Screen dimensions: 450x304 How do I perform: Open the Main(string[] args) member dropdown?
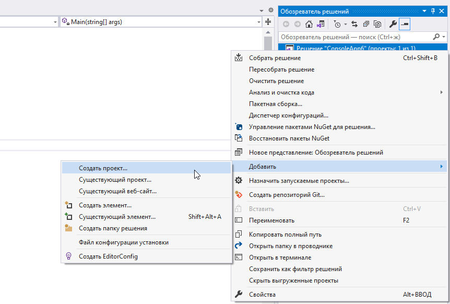point(258,22)
